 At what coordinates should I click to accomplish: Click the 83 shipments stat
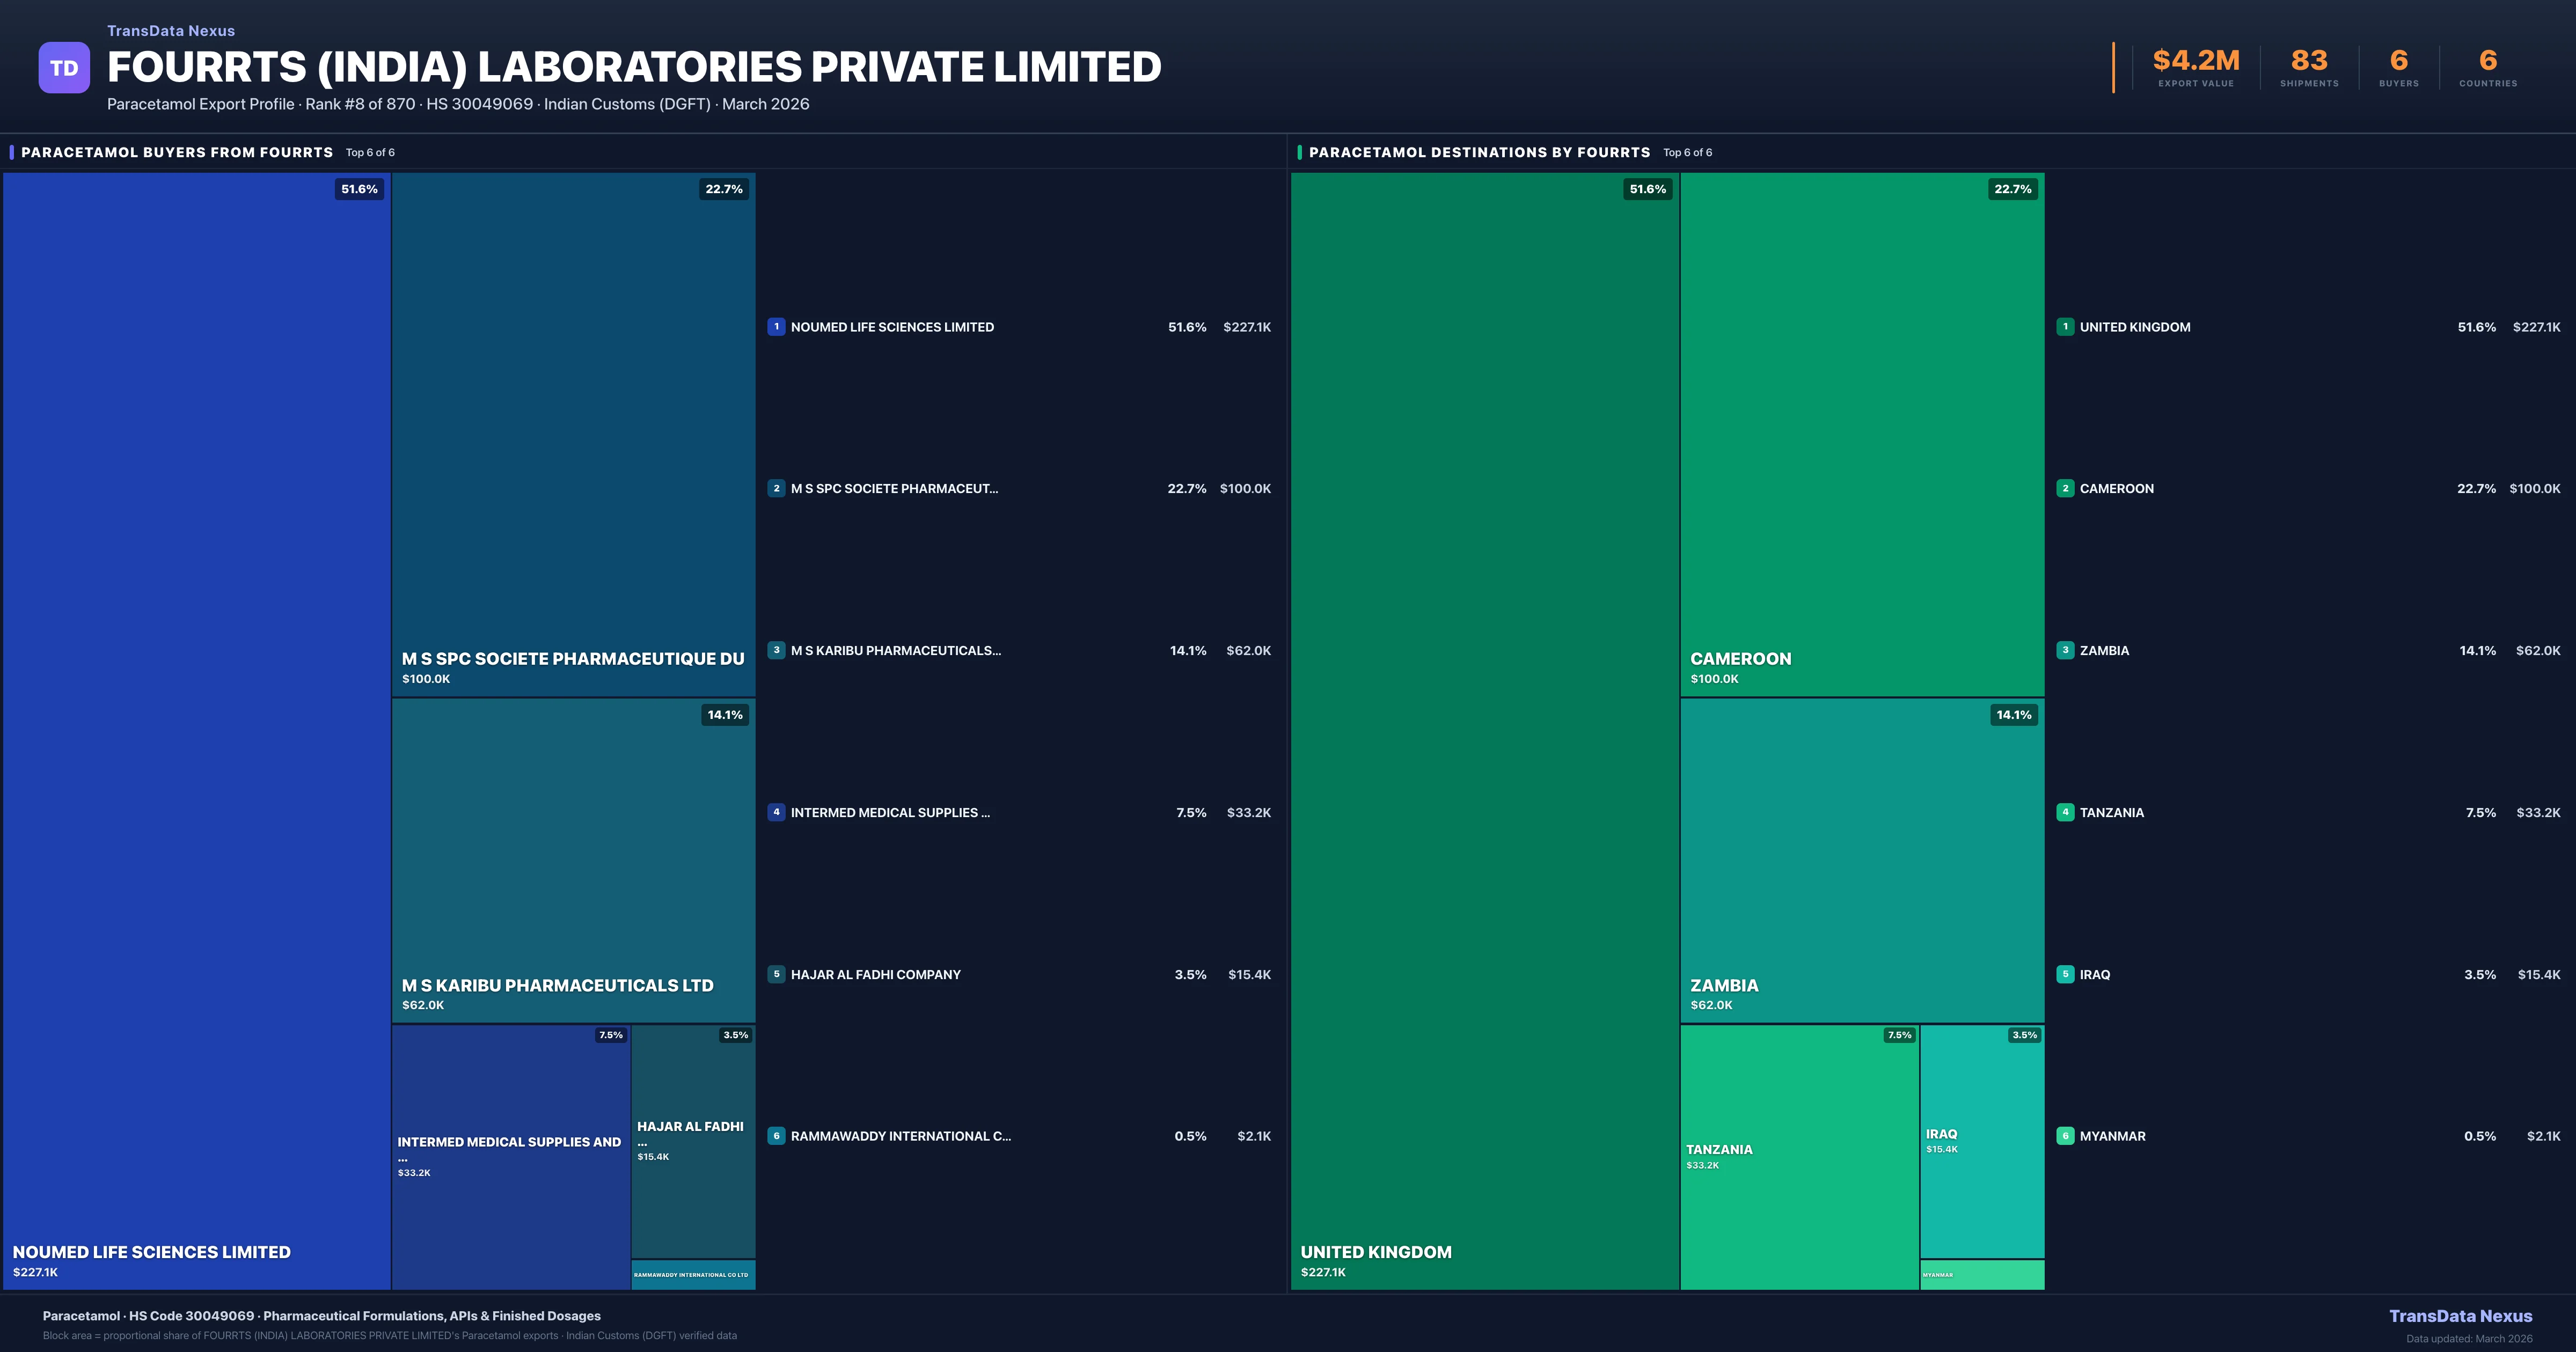tap(2309, 67)
